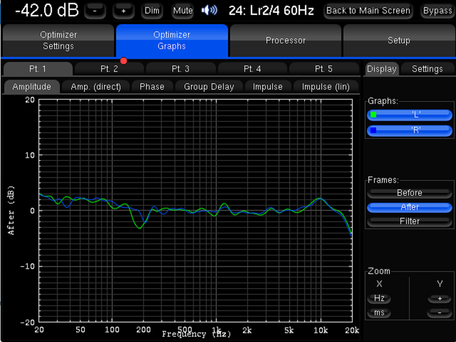Select the Settings side tab

click(427, 69)
